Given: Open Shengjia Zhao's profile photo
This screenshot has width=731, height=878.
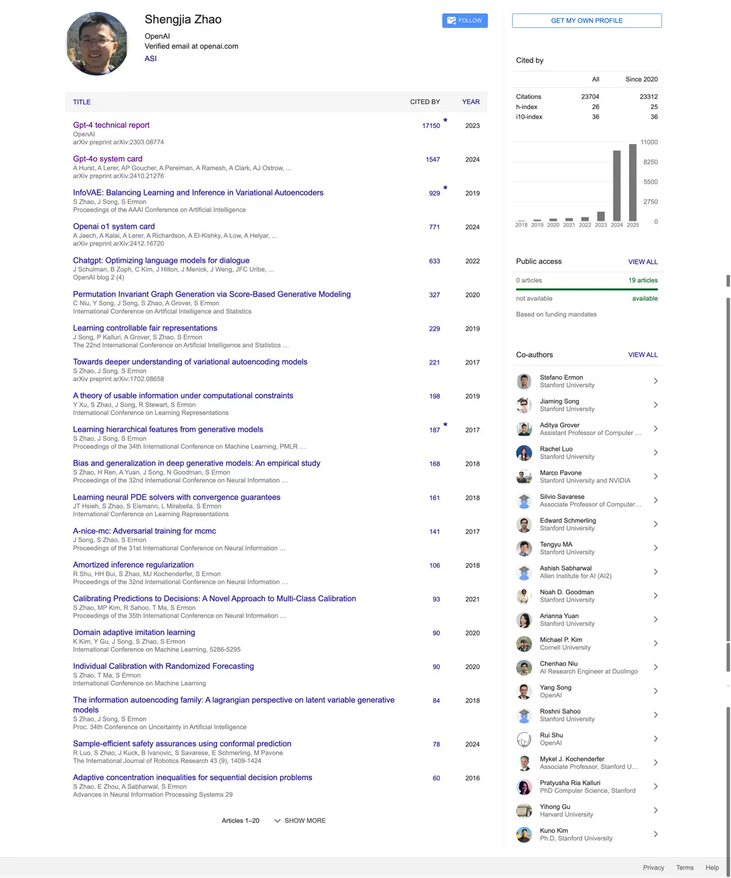Looking at the screenshot, I should 97,44.
